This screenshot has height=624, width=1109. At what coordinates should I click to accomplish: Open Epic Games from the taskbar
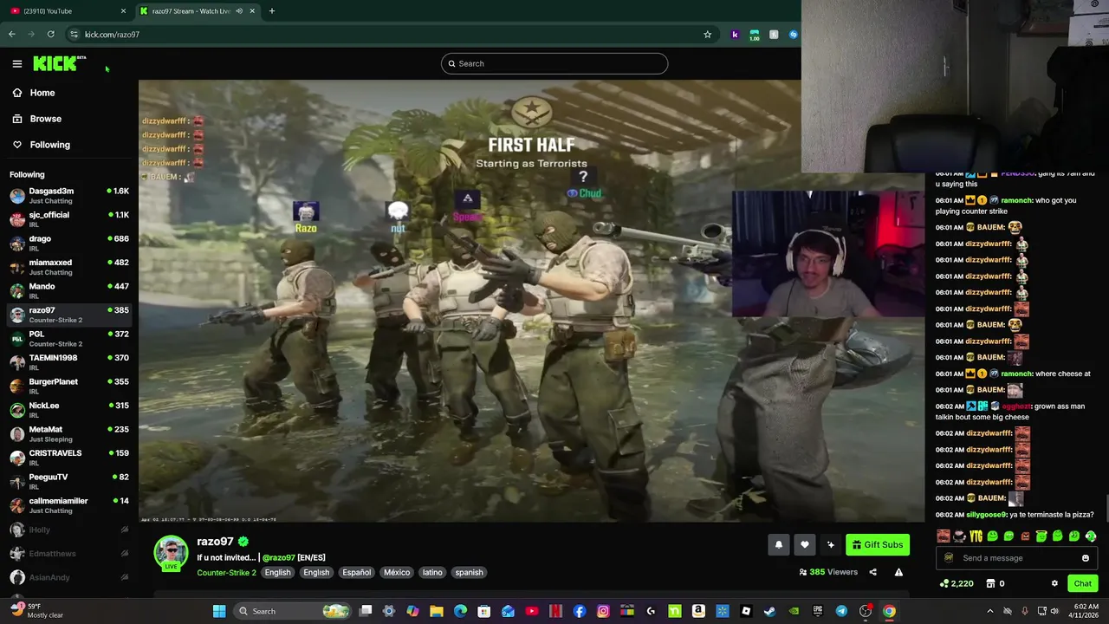pyautogui.click(x=817, y=611)
